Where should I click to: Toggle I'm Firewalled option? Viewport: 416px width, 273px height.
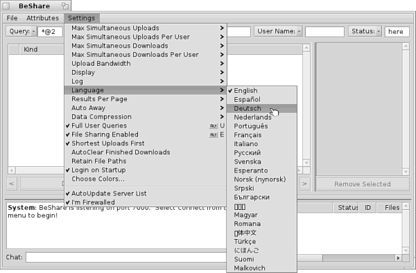(x=146, y=202)
